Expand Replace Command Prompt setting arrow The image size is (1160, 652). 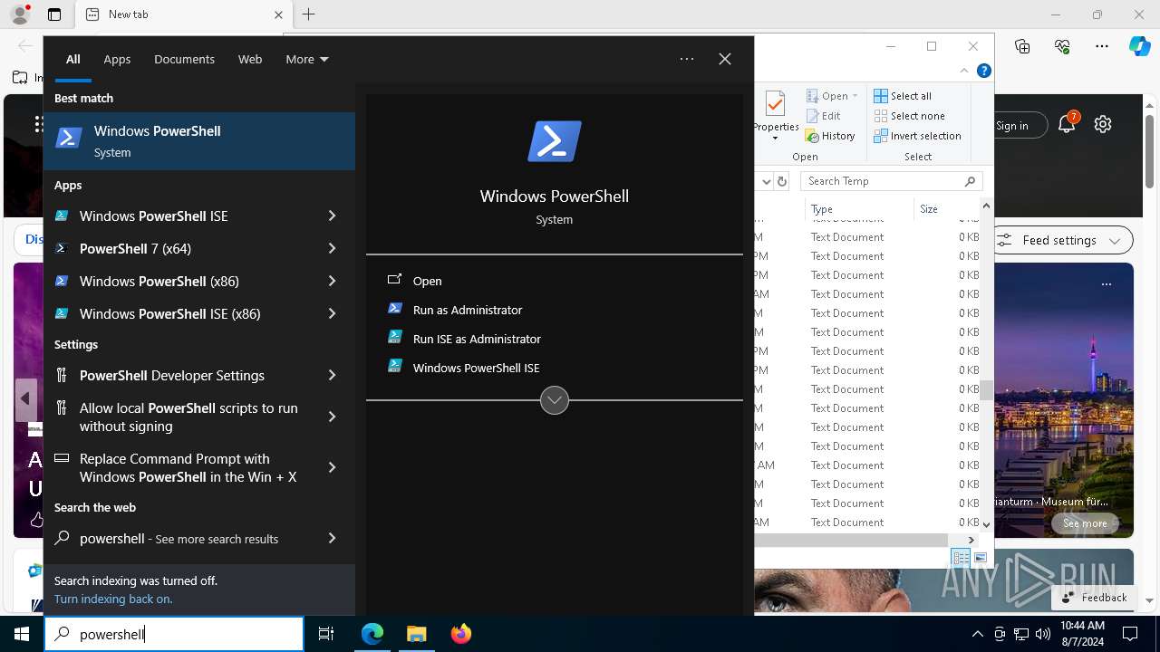pyautogui.click(x=332, y=467)
